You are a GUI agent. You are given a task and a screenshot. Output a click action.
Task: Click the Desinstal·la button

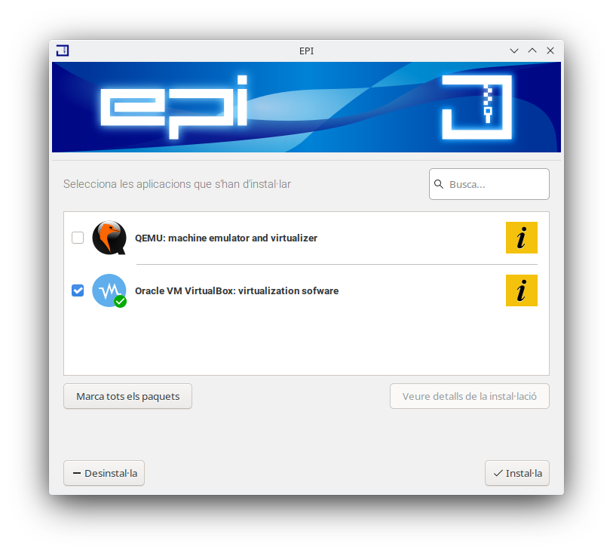[x=104, y=473]
